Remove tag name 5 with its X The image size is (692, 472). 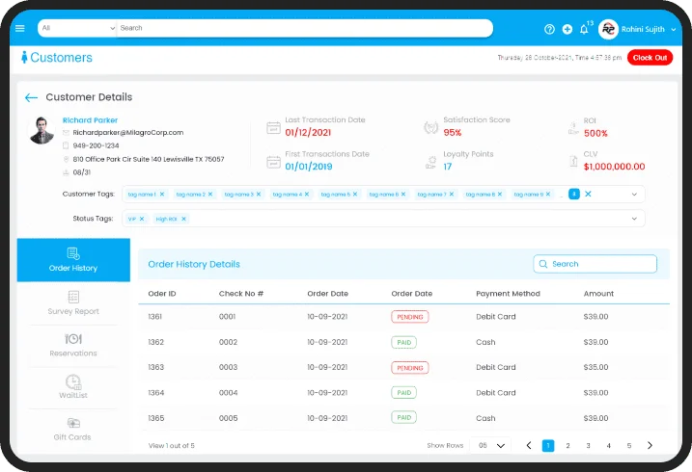[355, 195]
